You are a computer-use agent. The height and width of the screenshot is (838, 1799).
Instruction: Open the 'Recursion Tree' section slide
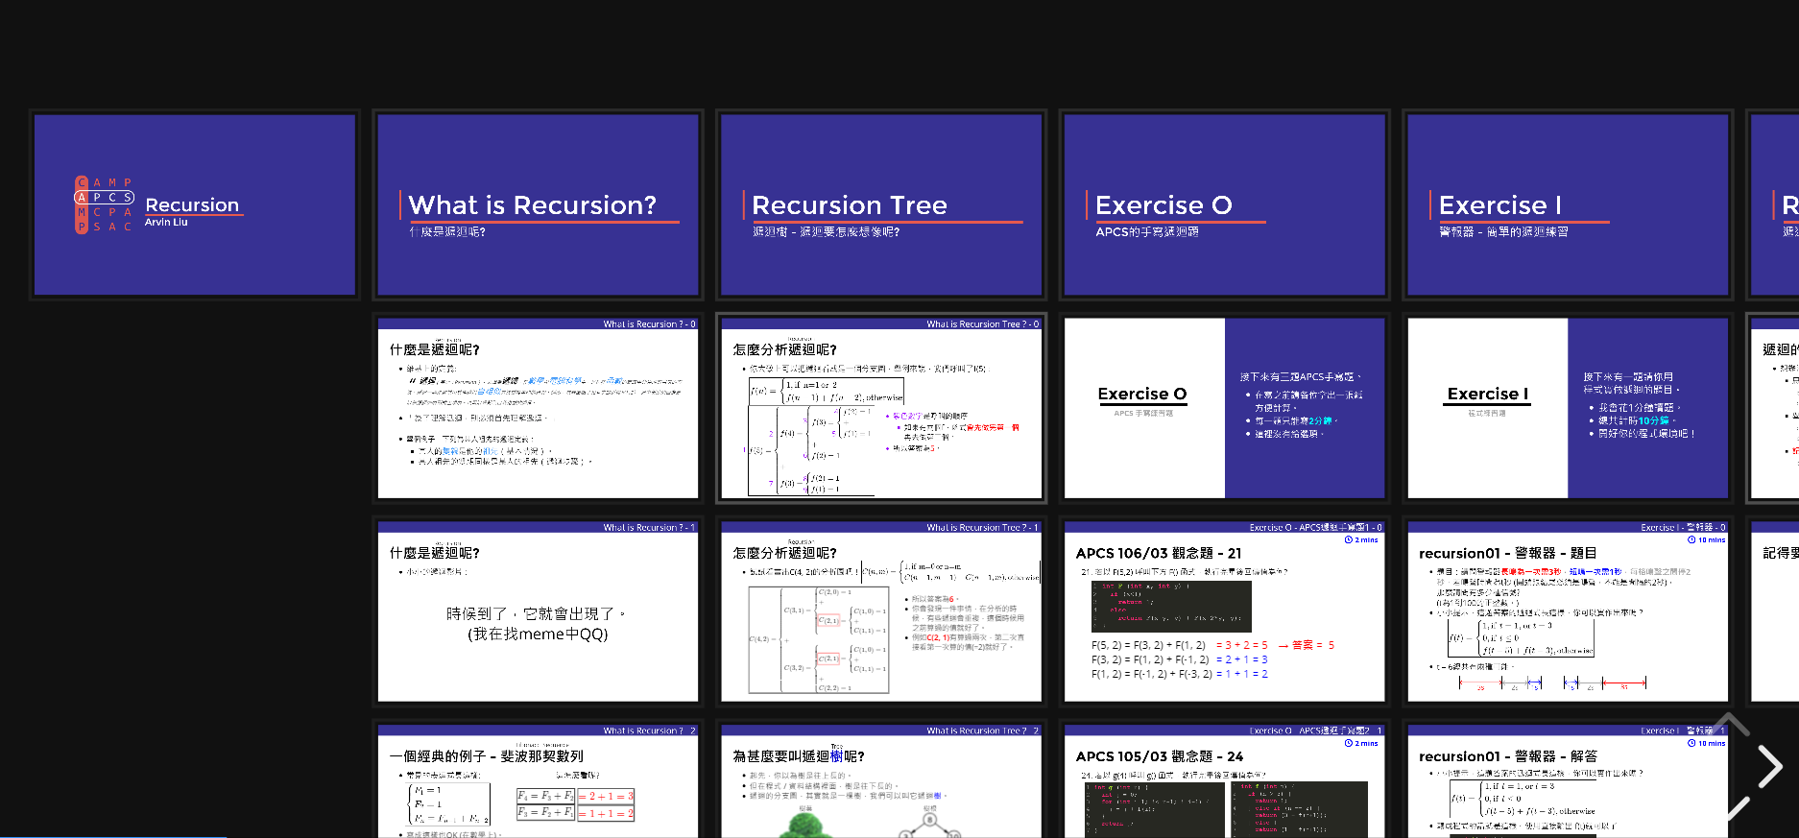click(881, 204)
